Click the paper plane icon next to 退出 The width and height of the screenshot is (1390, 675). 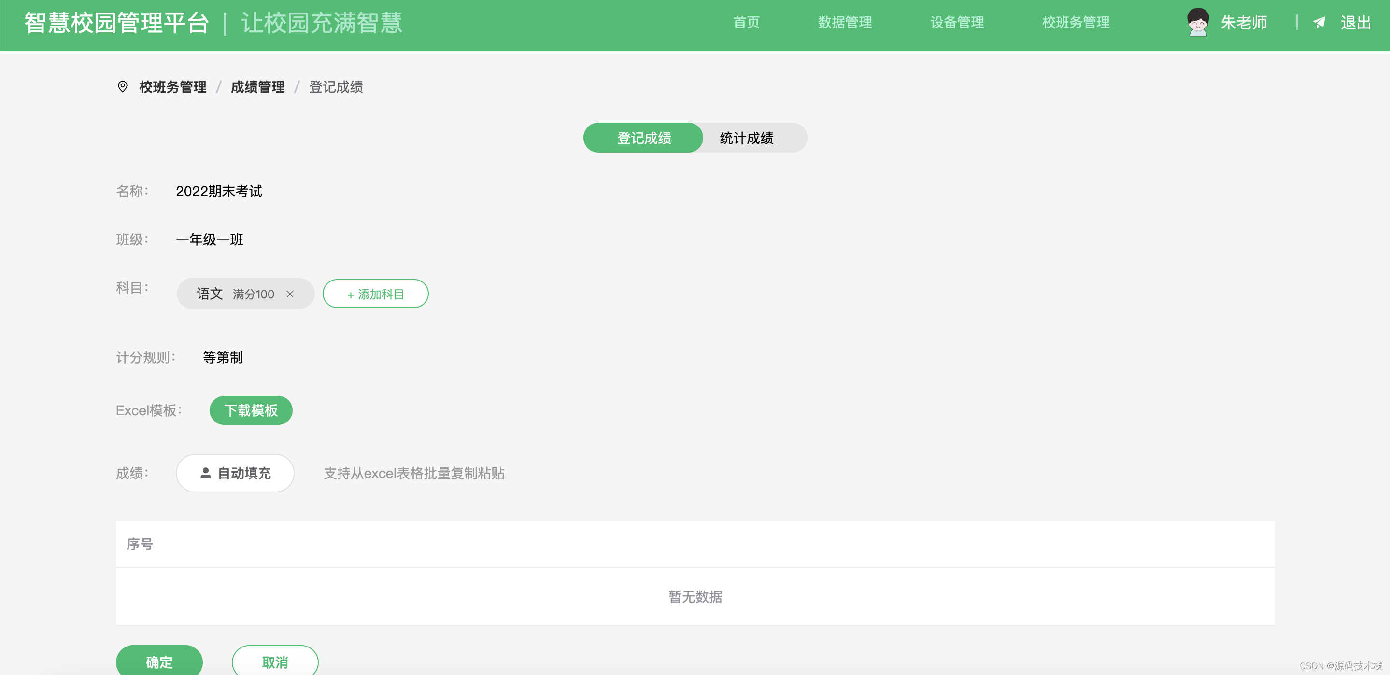1320,22
